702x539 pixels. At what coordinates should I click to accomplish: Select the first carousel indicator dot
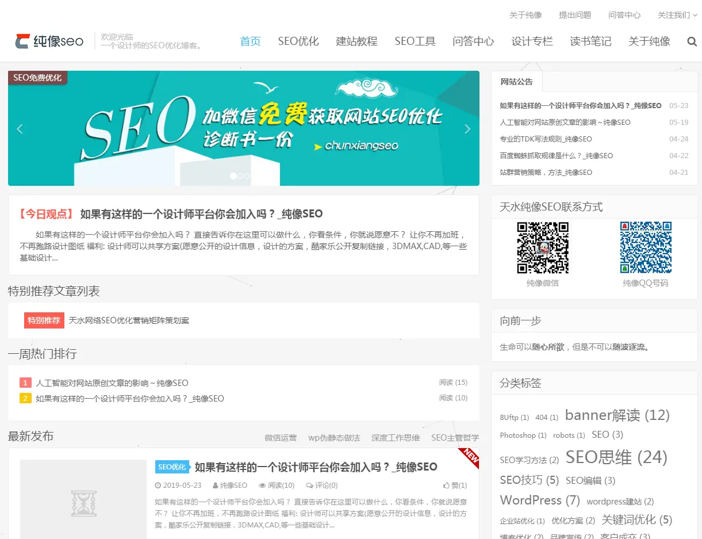(233, 176)
